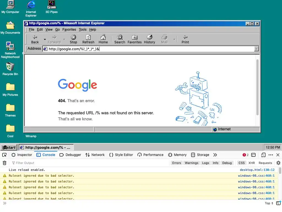Show more devtools tabs with chevron
This screenshot has width=282, height=212.
[215, 155]
